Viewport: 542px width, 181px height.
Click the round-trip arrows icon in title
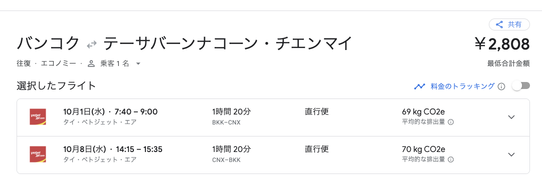[92, 44]
